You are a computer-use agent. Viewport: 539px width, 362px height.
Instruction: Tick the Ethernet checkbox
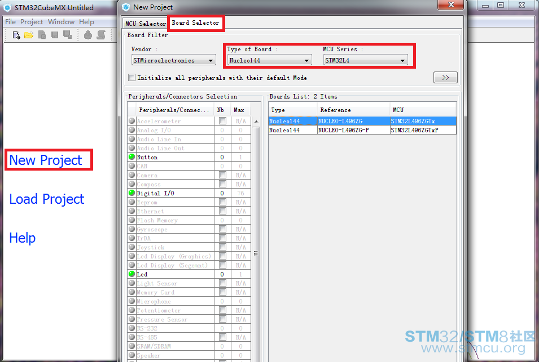pos(223,211)
